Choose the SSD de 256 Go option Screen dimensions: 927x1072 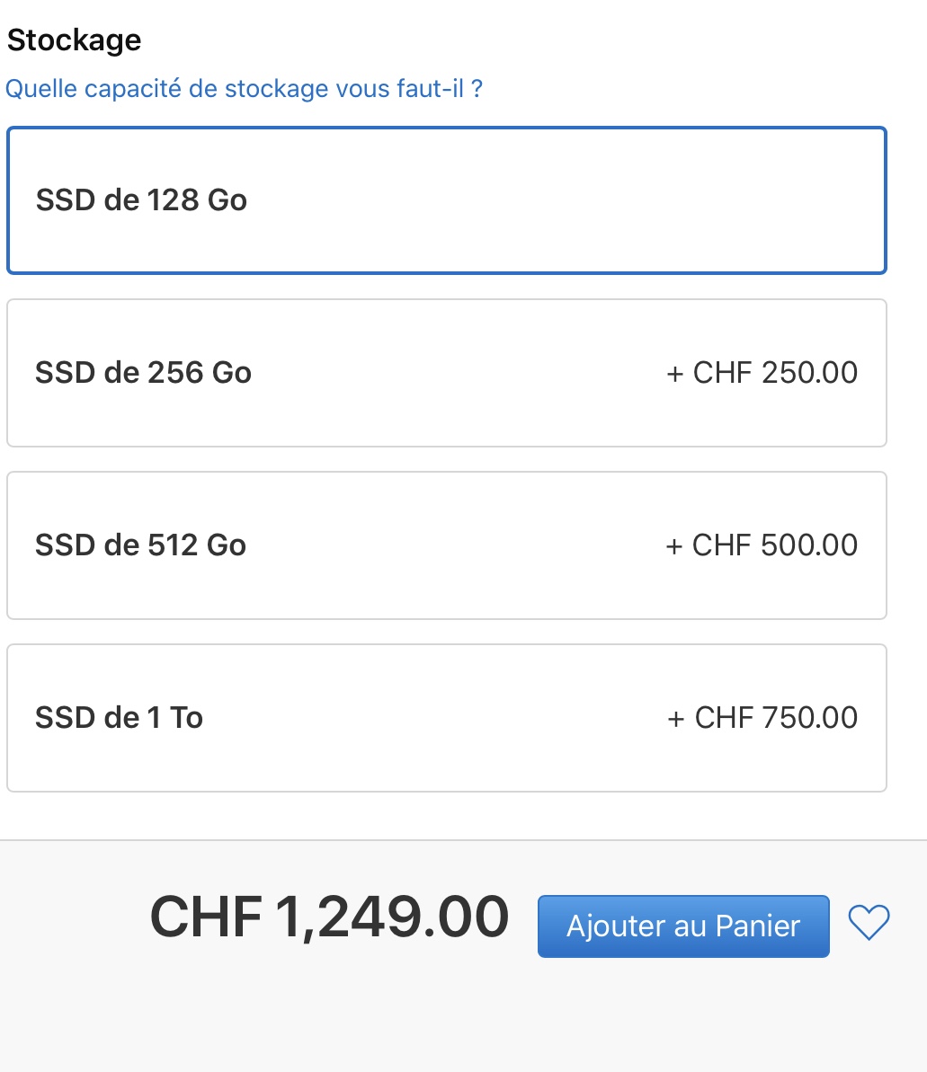446,373
